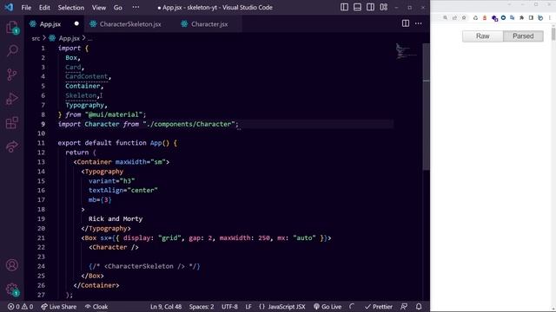Click the VS Code logo in the title bar
The height and width of the screenshot is (312, 556).
click(9, 7)
